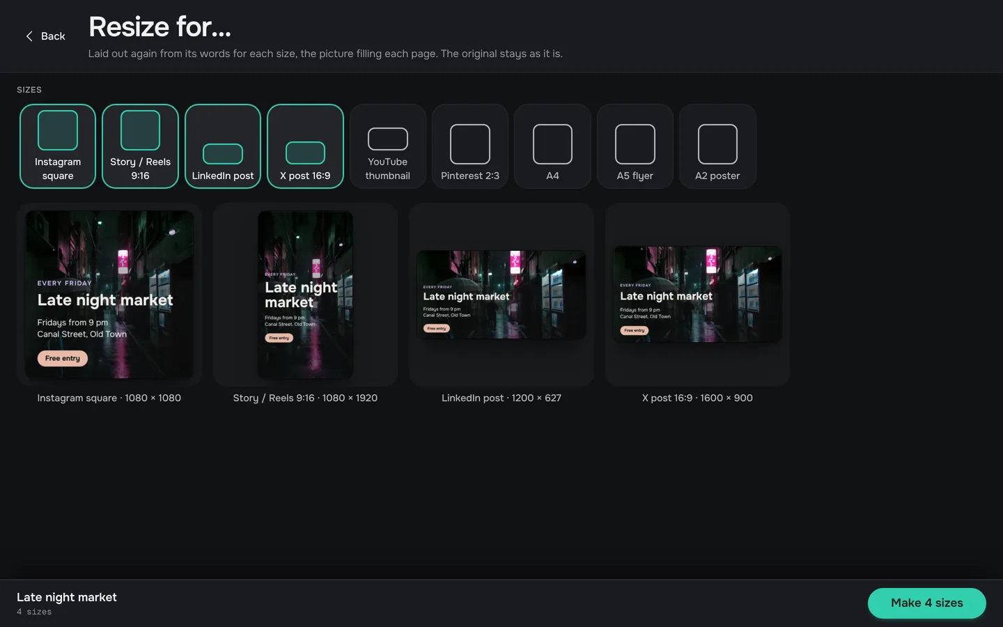Click the 'LinkedIn post · 1200 × 627' caption
The image size is (1003, 627).
501,398
